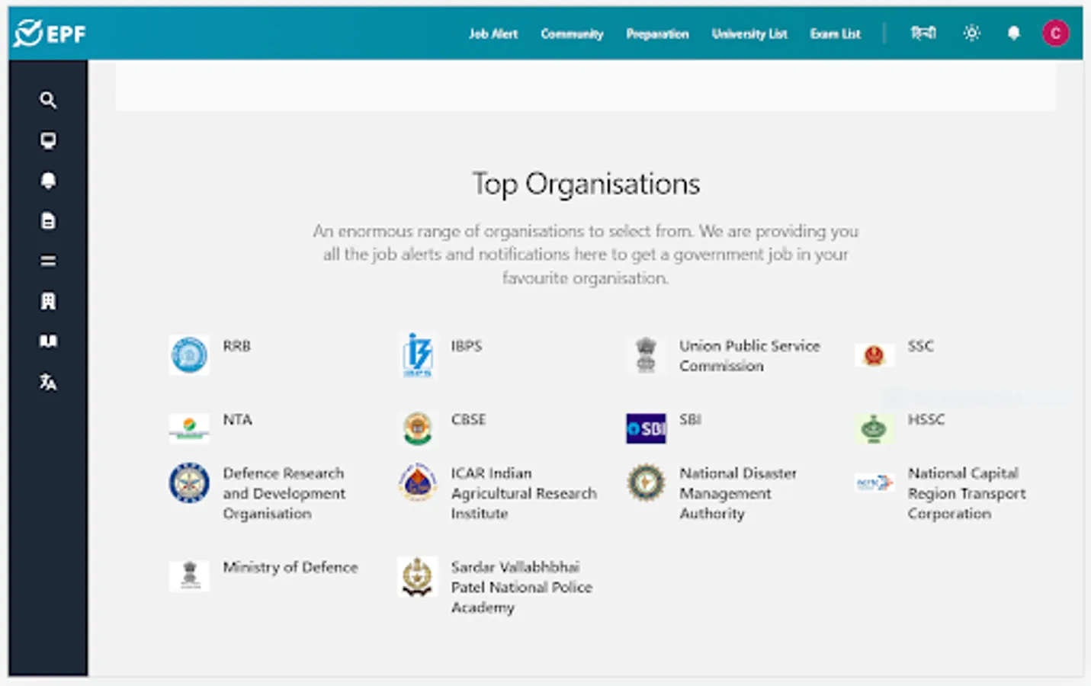Open Exam List in the top navigation
Screen dimensions: 1091x686
(x=835, y=34)
